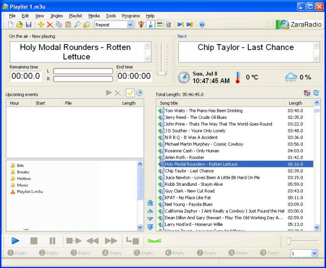This screenshot has height=268, width=326.
Task: Create a new playlist with the New icon
Action: click(11, 25)
